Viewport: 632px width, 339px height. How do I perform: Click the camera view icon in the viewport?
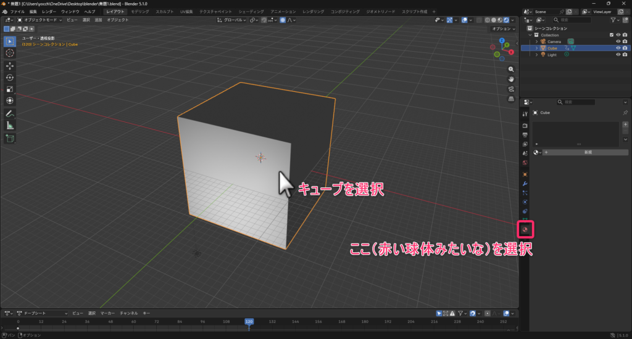pyautogui.click(x=511, y=89)
